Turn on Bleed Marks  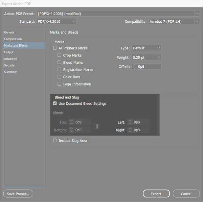60,62
